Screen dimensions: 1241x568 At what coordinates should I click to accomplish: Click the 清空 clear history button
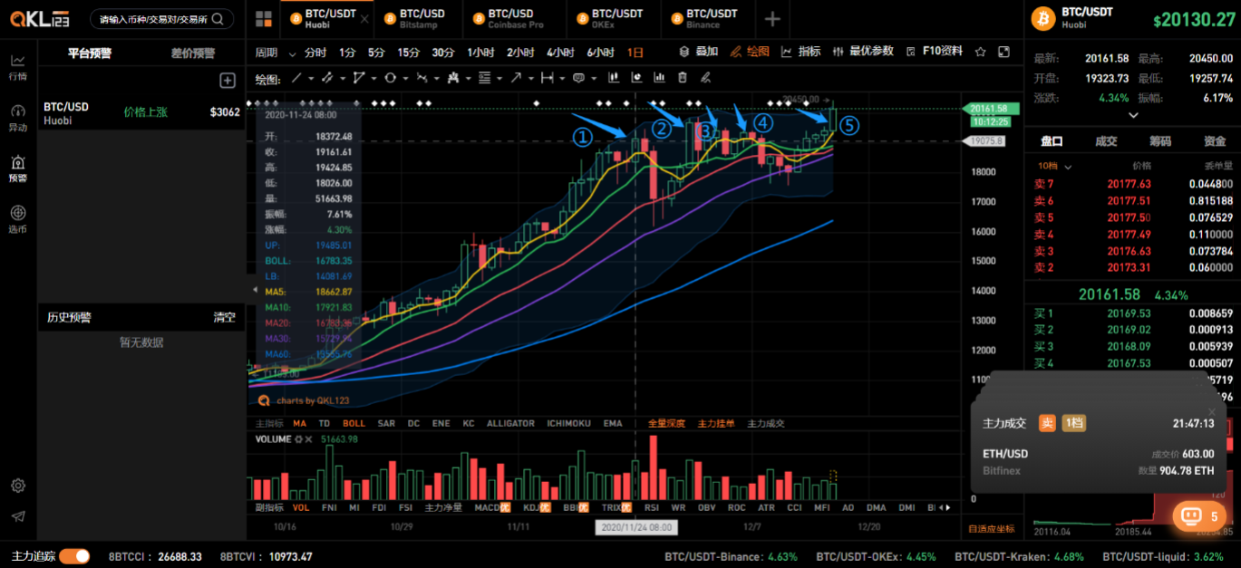coord(224,318)
